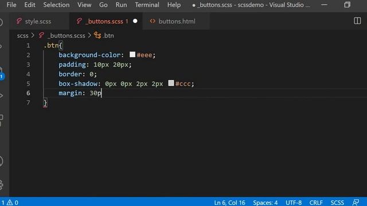Open the View menu
Screen dimensions: 367x206
[84, 5]
